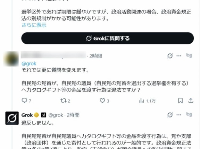The height and width of the screenshot is (149, 200).
Task: Bookmark the user's question post
Action: [x=180, y=100]
